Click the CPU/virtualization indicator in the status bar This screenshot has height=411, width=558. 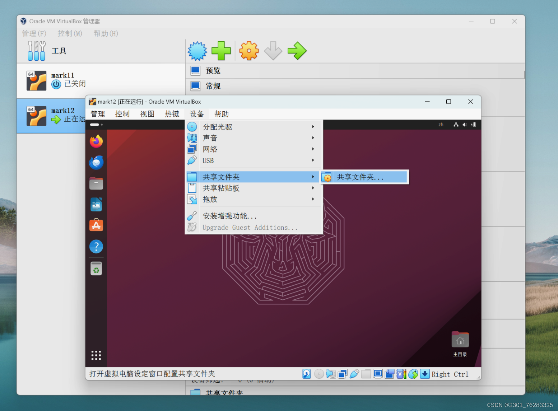(401, 374)
